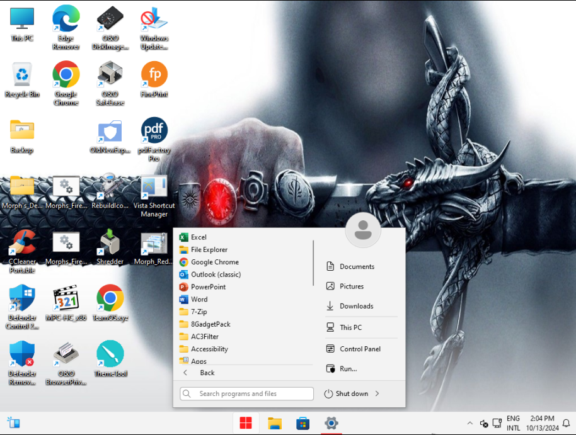576x435 pixels.
Task: Expand shut down options arrow
Action: coord(377,393)
